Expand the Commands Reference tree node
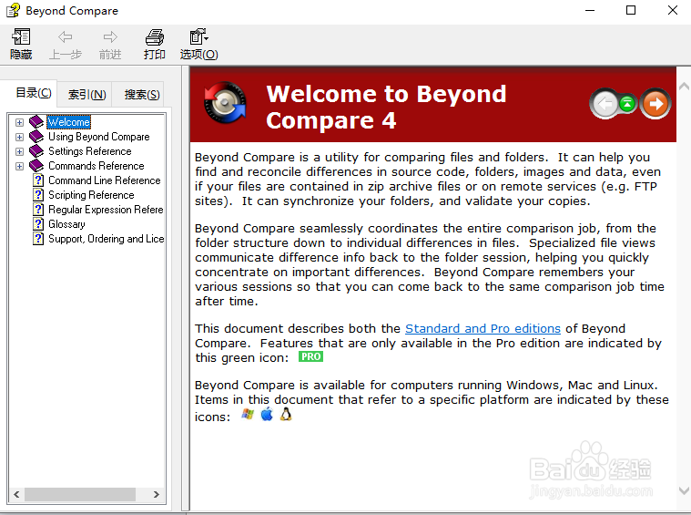 click(x=19, y=166)
